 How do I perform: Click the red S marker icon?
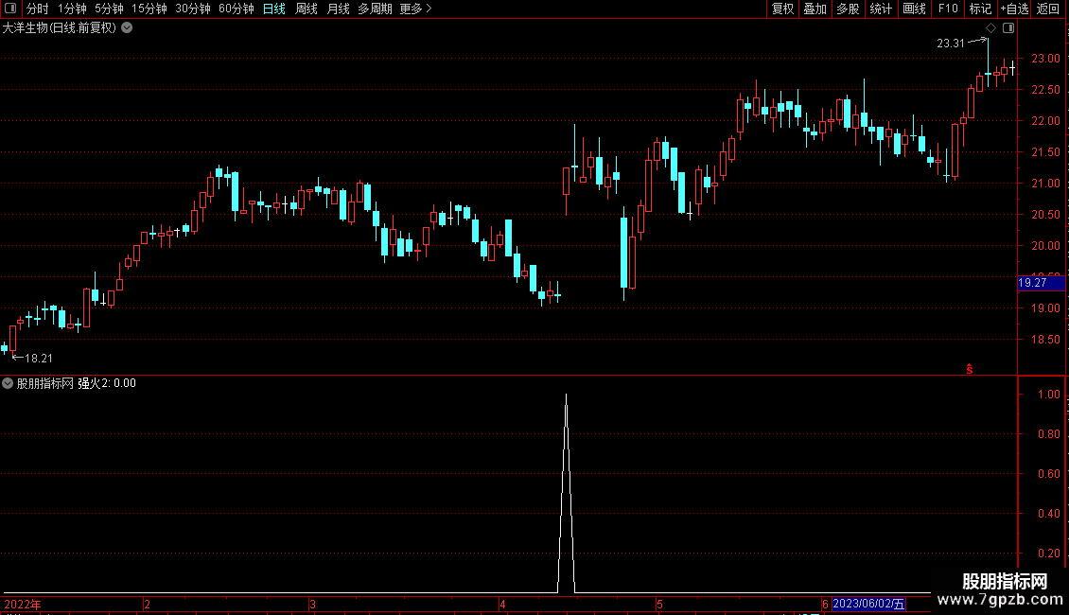click(970, 369)
